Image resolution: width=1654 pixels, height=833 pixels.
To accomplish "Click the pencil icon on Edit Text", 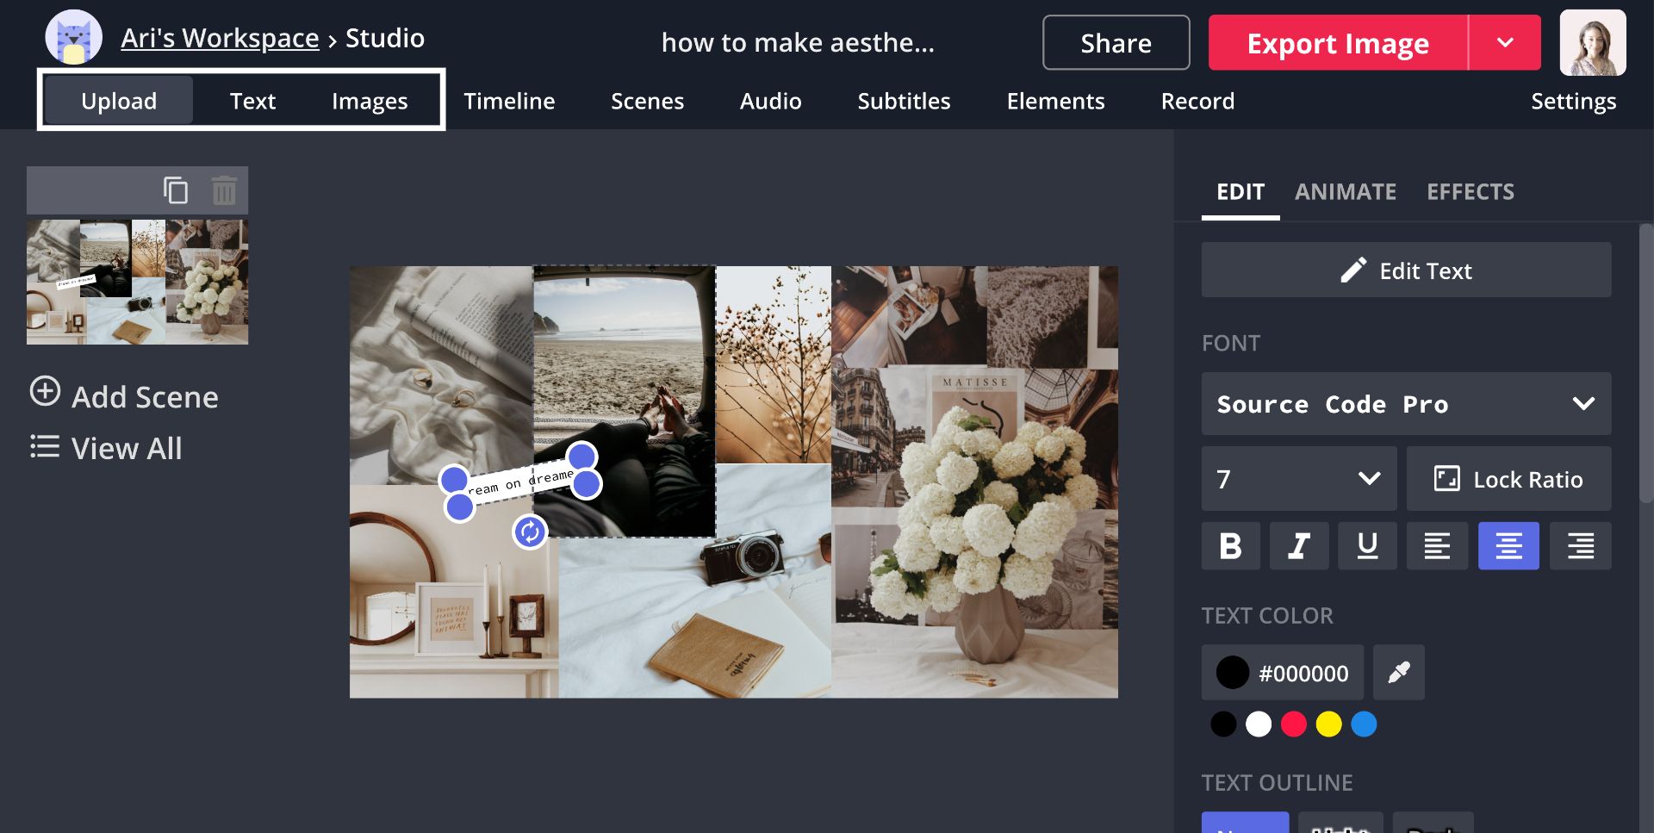I will [x=1353, y=270].
